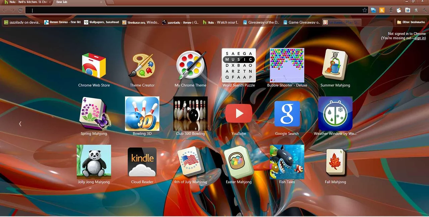Open the Weather Window app

[x=335, y=114]
